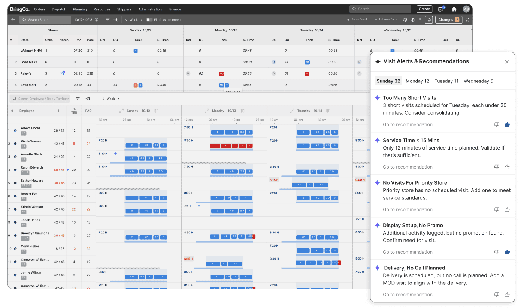Add the Leftover Panel
The height and width of the screenshot is (308, 521).
(x=386, y=19)
